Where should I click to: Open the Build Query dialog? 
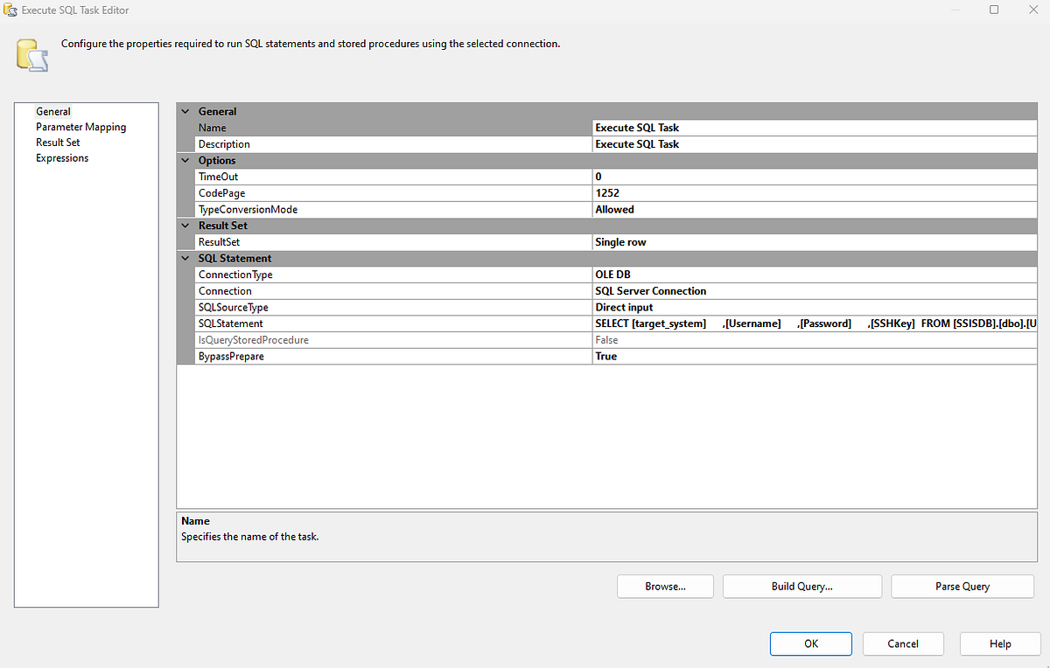click(x=801, y=586)
